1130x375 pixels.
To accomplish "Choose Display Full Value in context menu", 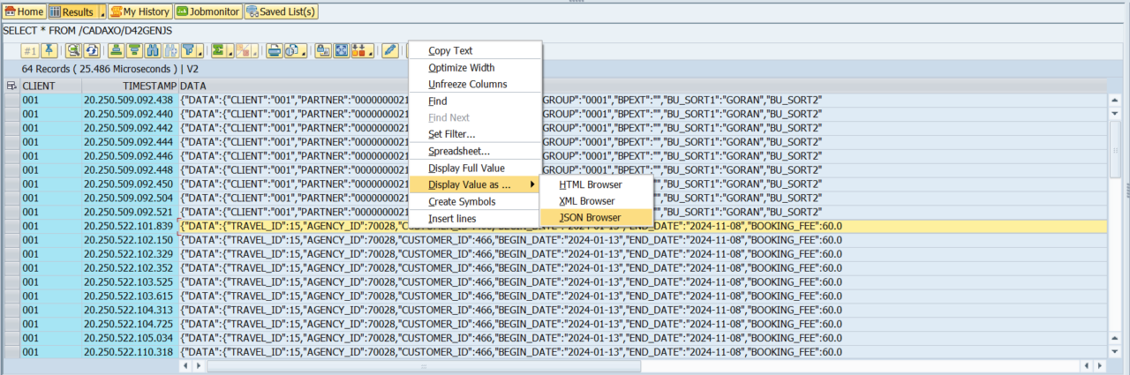I will (466, 168).
